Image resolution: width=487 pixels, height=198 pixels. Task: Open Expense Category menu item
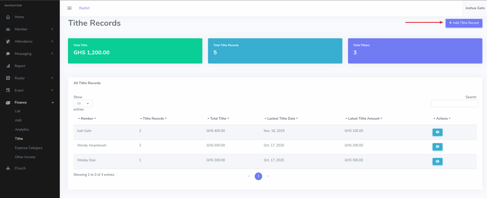pos(29,148)
